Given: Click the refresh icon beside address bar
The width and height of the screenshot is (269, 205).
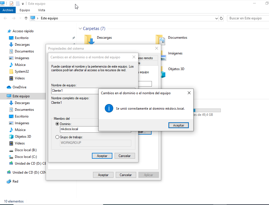Looking at the screenshot, I should pos(221,18).
